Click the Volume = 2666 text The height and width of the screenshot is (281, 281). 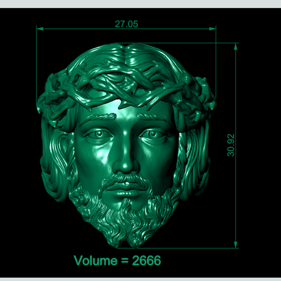point(118,260)
